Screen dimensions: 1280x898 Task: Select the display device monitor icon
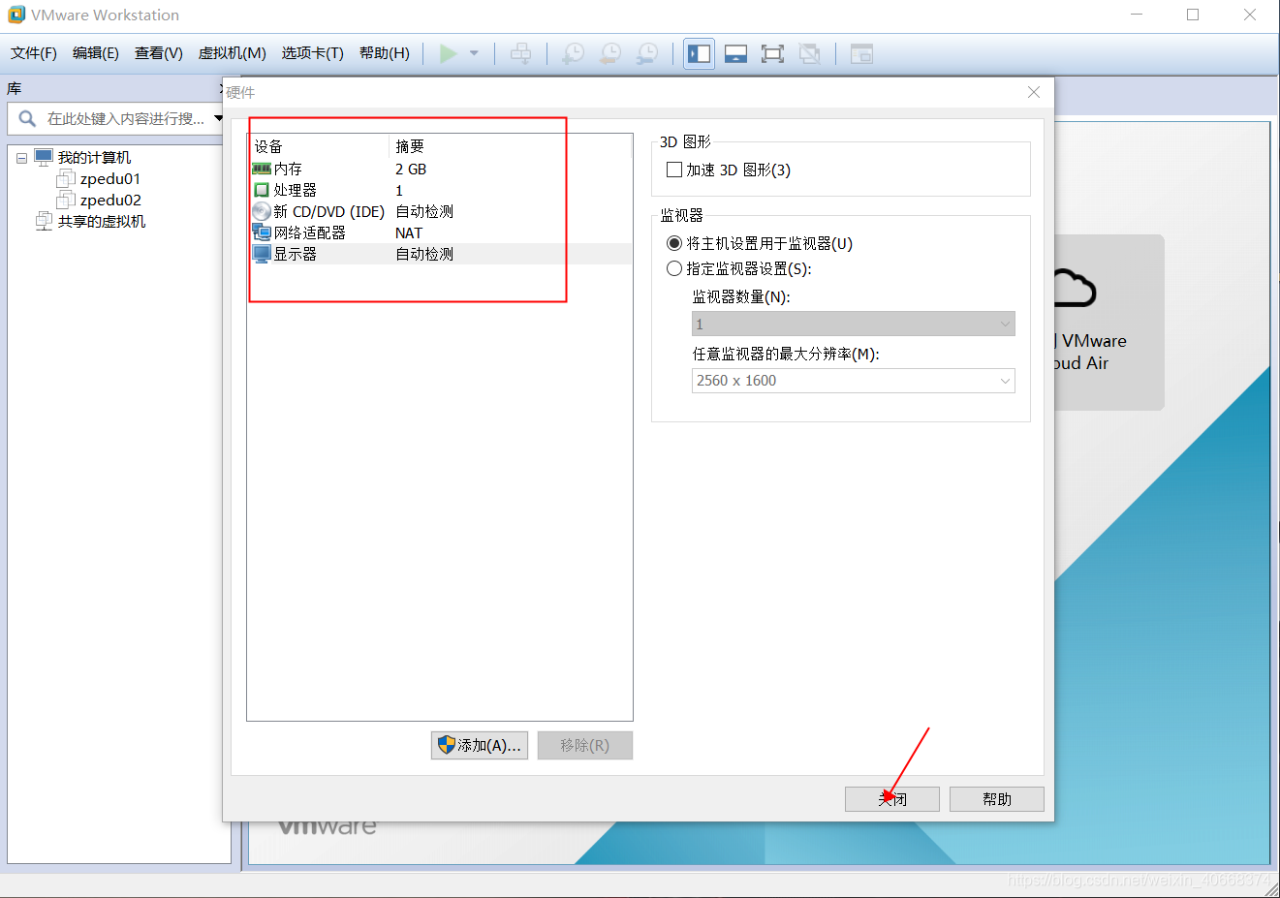tap(262, 254)
